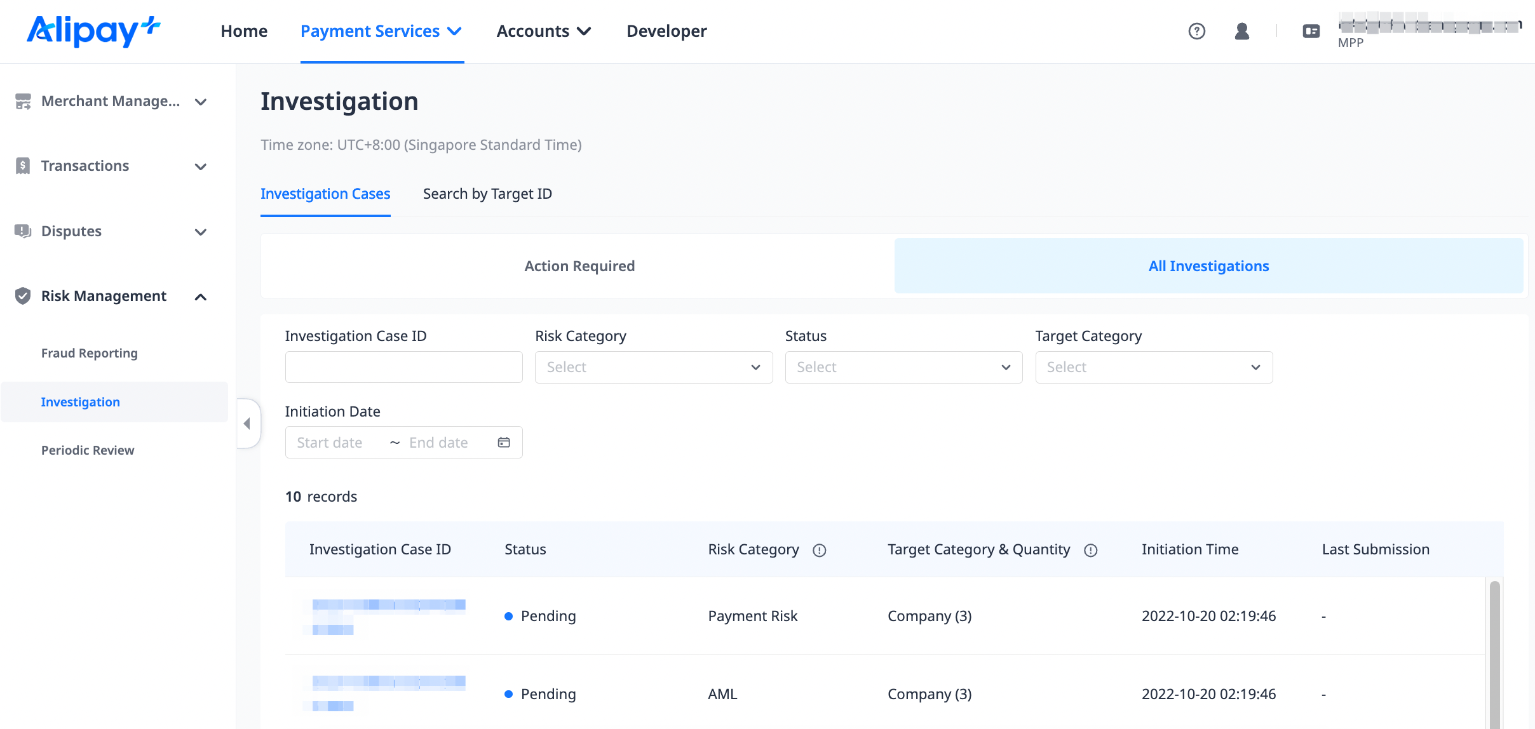Open Fraud Reporting in the sidebar
Screen dimensions: 1535x729
(89, 353)
